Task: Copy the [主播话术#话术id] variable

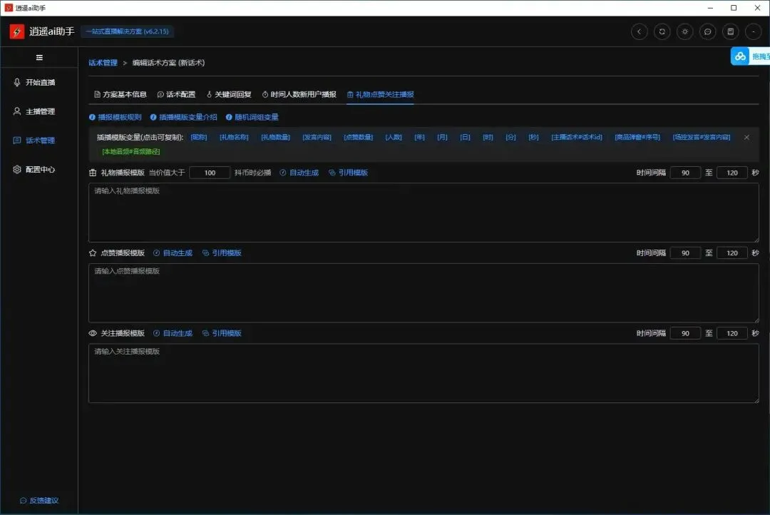Action: [x=577, y=137]
